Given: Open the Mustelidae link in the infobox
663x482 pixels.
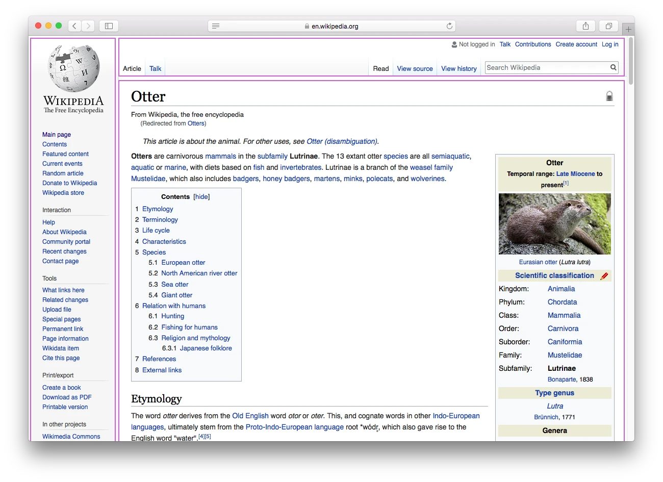Looking at the screenshot, I should coord(565,355).
